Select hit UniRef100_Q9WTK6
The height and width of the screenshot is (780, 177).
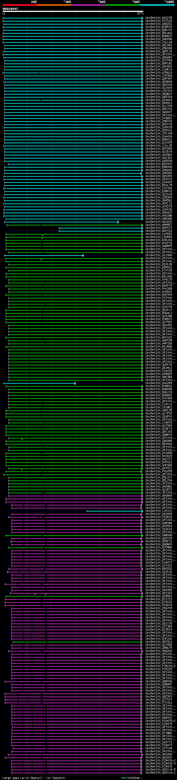(159, 681)
